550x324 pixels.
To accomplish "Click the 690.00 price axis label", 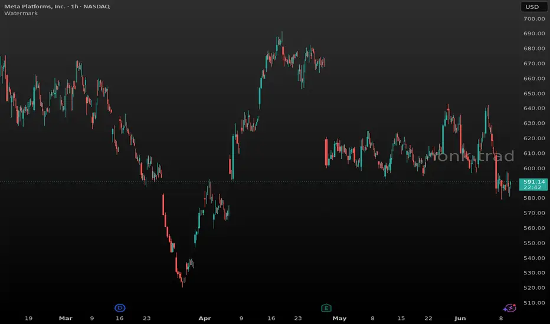I will [534, 34].
